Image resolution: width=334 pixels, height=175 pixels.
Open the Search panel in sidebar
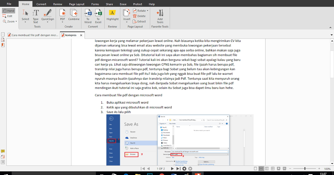click(x=3, y=40)
